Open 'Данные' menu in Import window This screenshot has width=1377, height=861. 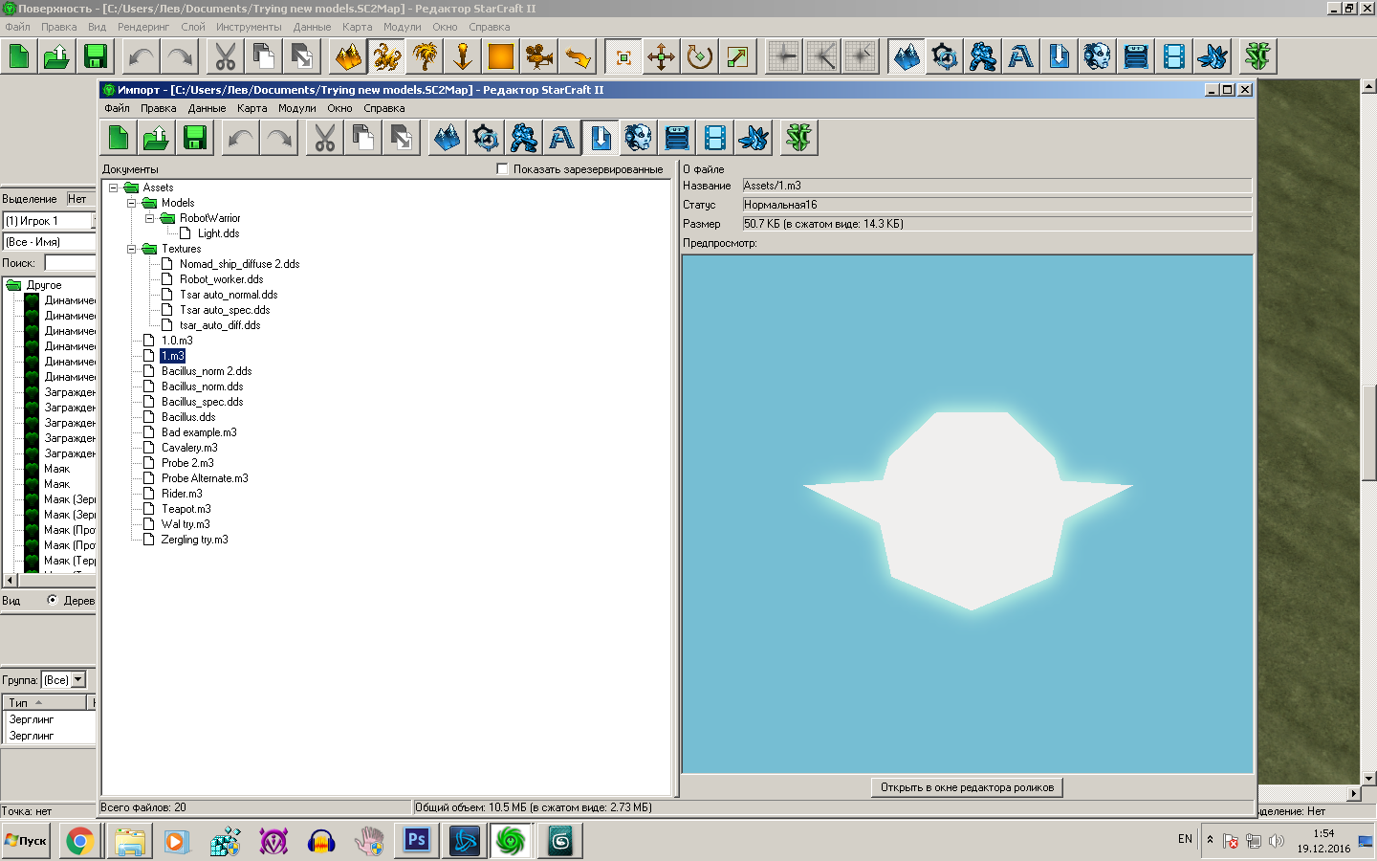(207, 108)
